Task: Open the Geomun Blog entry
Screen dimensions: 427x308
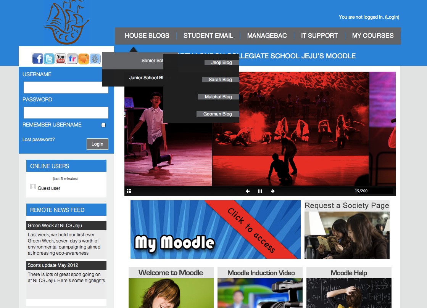Action: click(218, 114)
